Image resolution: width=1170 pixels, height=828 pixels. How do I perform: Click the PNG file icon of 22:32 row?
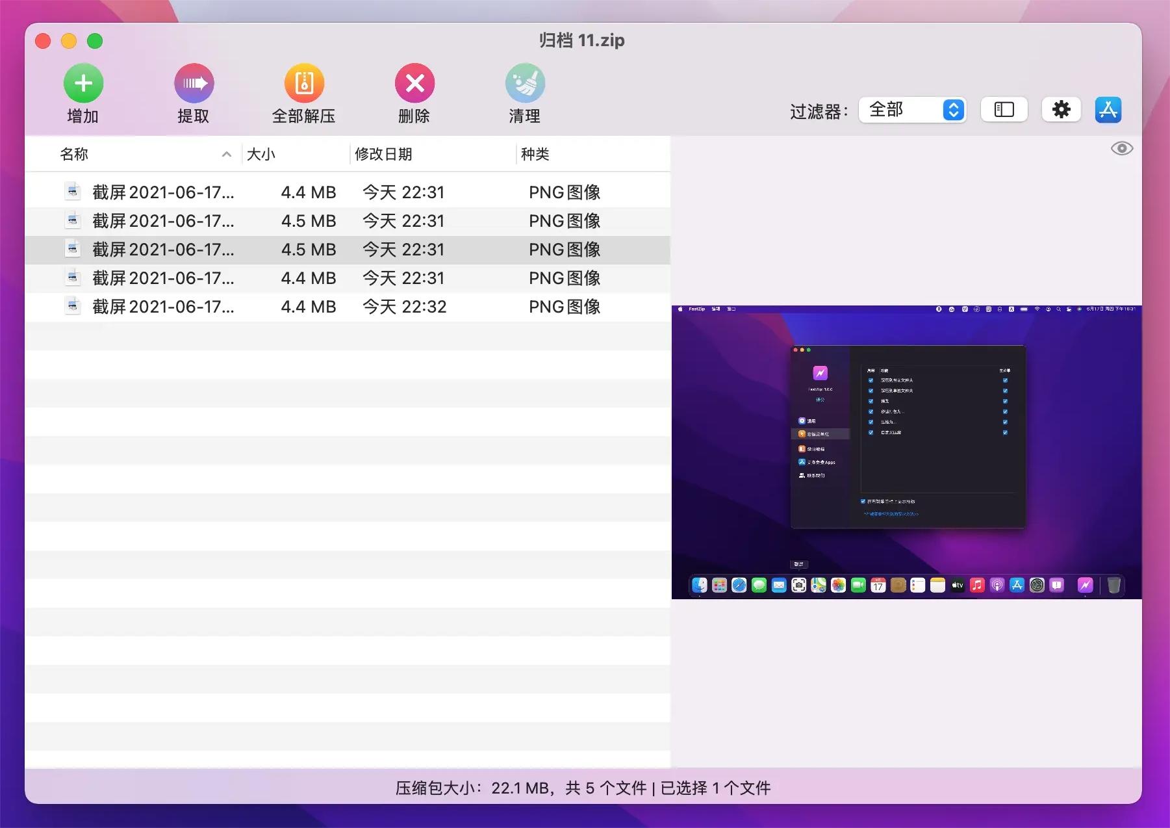[73, 305]
